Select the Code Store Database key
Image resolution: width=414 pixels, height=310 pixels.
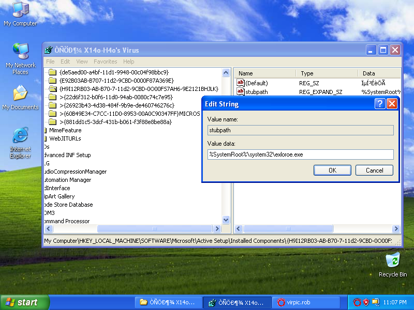(68, 205)
